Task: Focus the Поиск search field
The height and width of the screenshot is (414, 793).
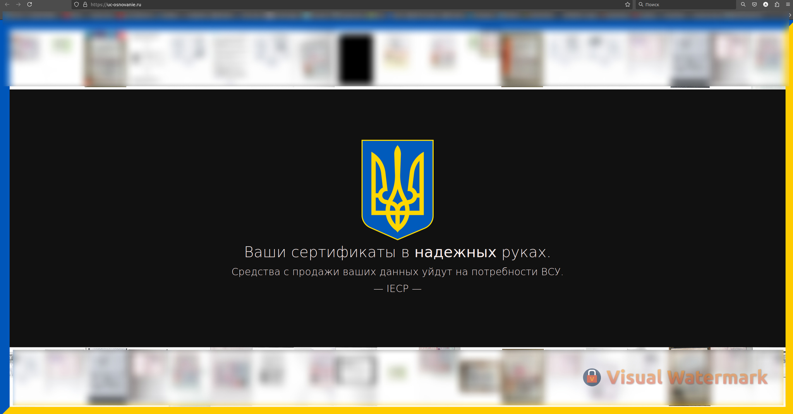Action: (x=685, y=5)
